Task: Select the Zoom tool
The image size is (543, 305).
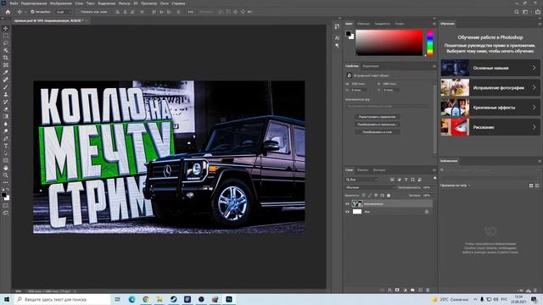Action: point(6,175)
